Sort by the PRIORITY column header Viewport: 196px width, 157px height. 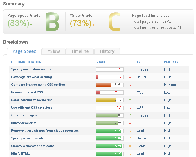tap(171, 62)
